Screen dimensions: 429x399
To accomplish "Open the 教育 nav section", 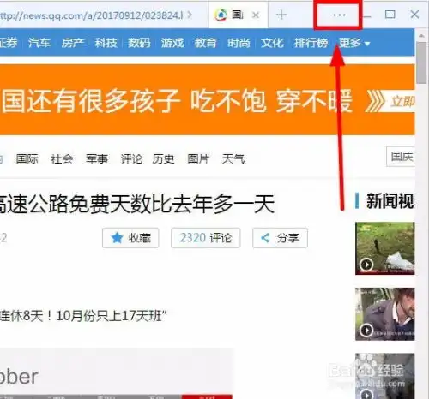I will (205, 43).
